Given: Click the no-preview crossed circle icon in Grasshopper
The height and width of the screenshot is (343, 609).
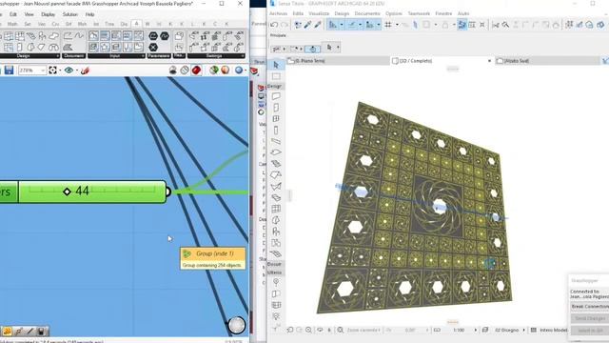Looking at the screenshot, I should click(185, 70).
